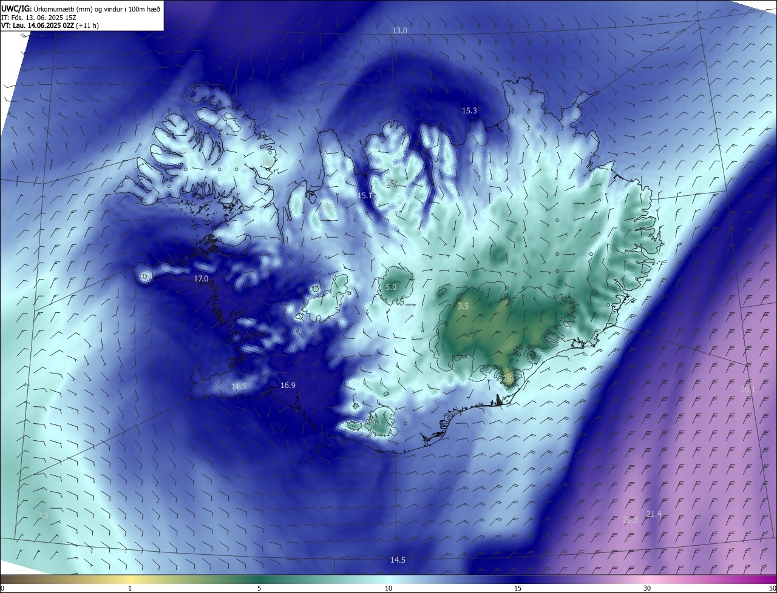Click the 2.6 value label on the map

508,379
